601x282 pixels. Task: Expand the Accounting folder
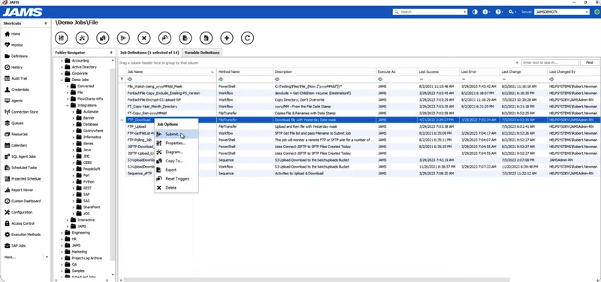pyautogui.click(x=62, y=61)
